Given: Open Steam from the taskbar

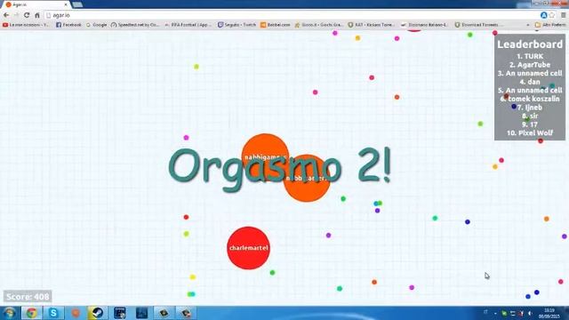Looking at the screenshot, I should tap(97, 313).
